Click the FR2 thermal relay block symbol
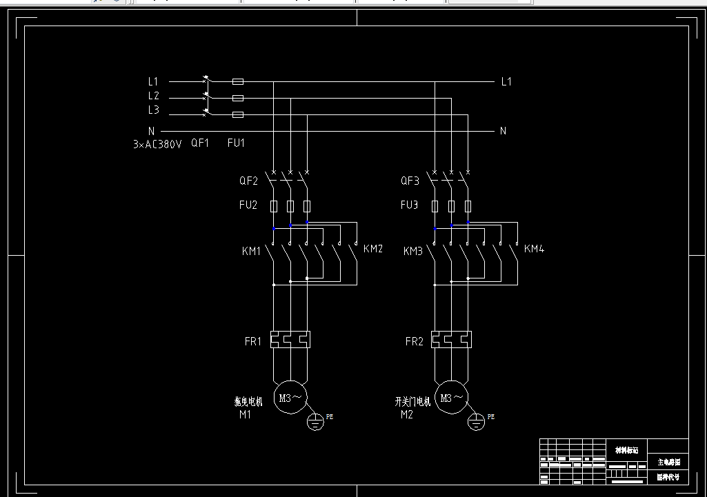This screenshot has width=707, height=497. (x=451, y=340)
